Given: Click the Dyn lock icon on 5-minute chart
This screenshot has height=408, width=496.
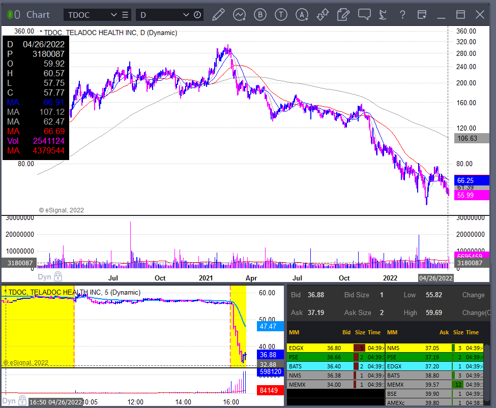Looking at the screenshot, I should [x=22, y=400].
